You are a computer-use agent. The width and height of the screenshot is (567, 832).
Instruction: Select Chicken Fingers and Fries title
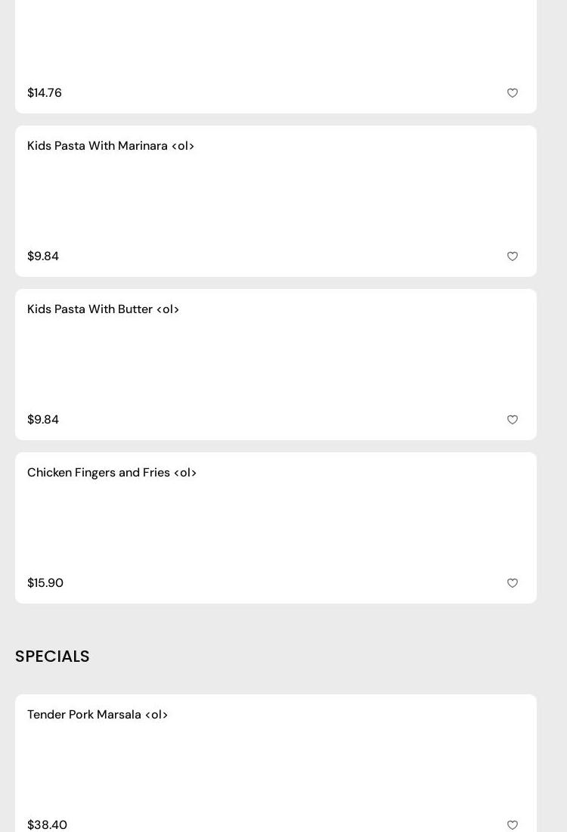coord(112,473)
